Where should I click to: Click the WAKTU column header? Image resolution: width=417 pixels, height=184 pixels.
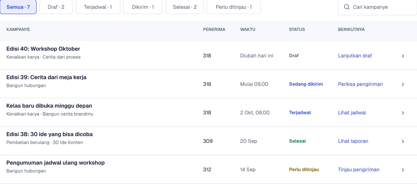(x=248, y=29)
